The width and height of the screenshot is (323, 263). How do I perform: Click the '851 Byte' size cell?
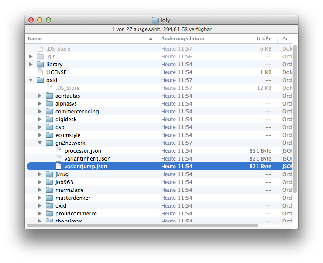[x=260, y=150]
